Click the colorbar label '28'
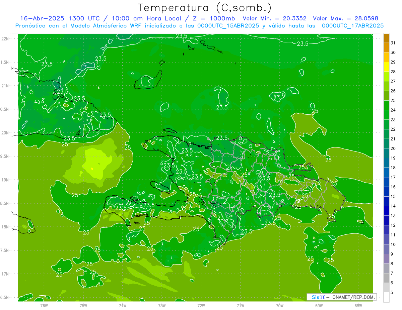 coord(393,72)
